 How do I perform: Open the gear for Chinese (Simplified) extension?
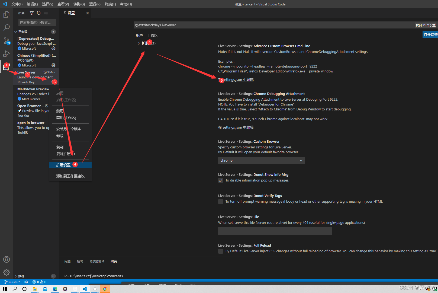[53, 65]
